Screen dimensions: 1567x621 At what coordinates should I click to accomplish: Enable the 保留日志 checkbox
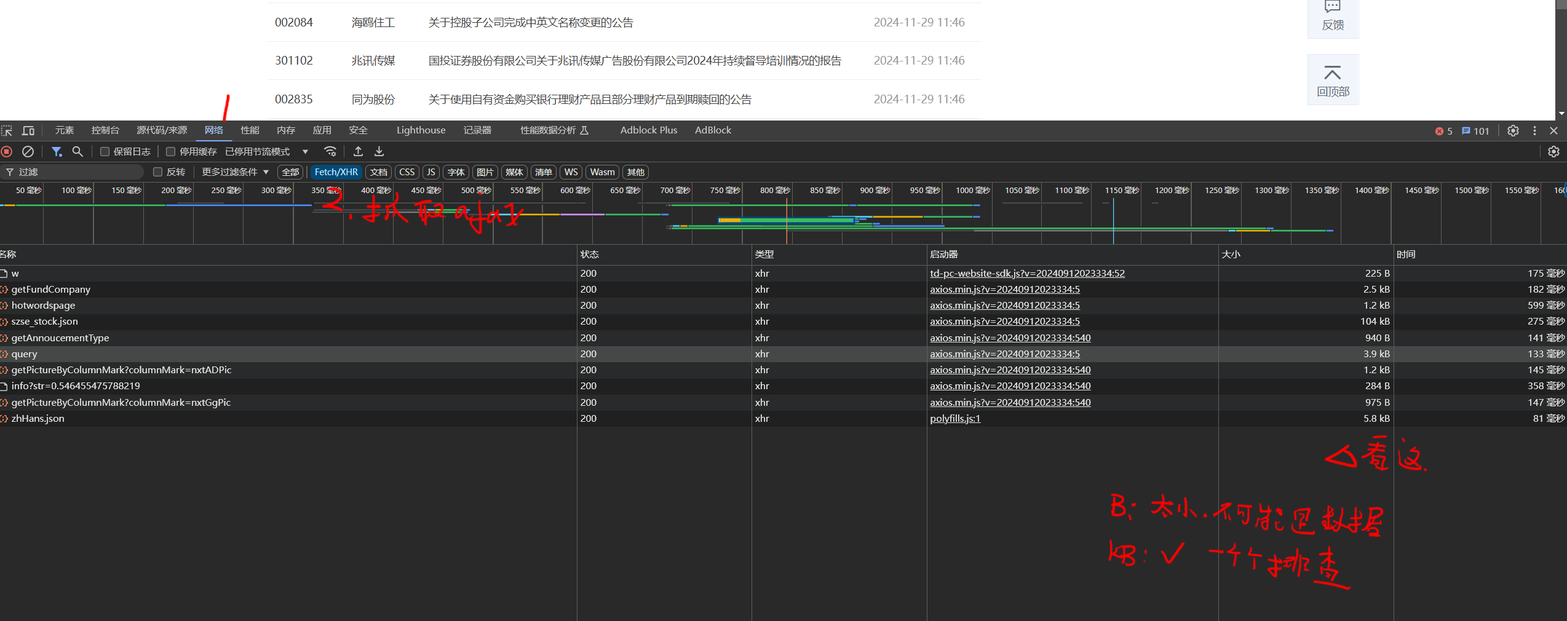105,152
